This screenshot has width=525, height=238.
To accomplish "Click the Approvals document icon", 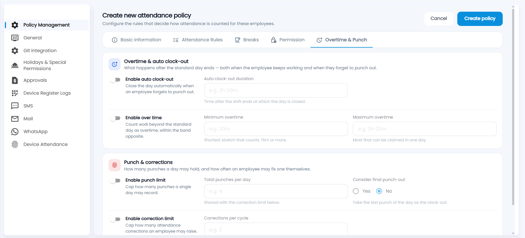I will pyautogui.click(x=15, y=80).
